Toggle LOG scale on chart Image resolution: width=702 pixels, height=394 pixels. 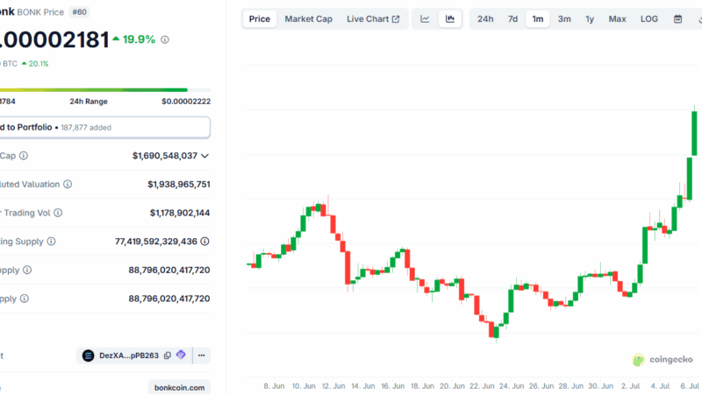pos(648,18)
